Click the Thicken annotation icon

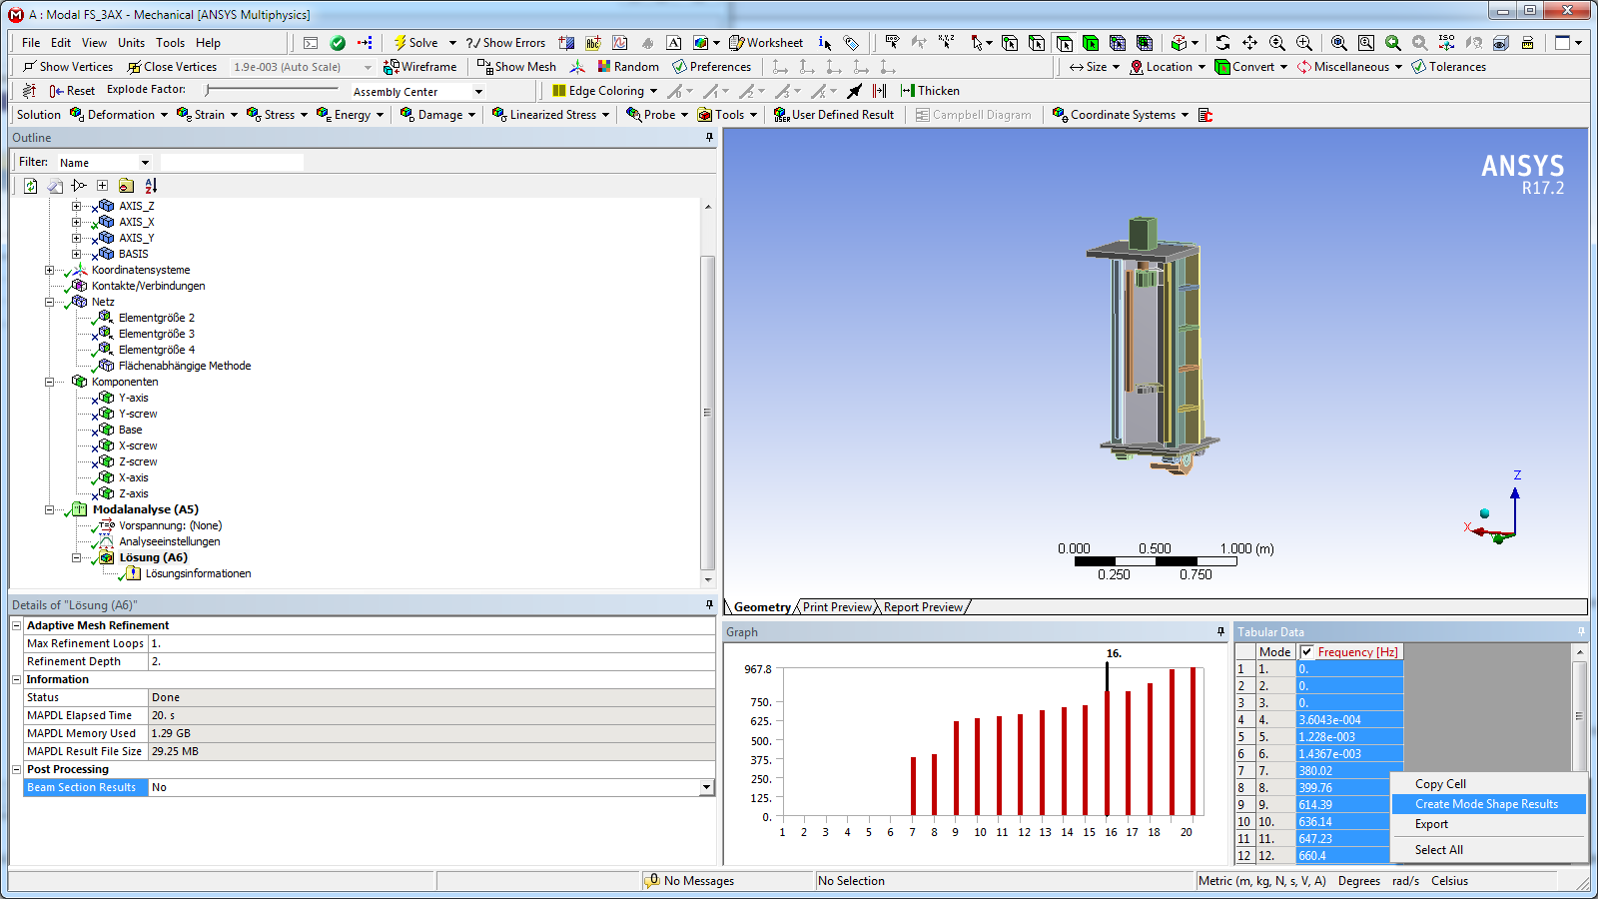point(930,91)
